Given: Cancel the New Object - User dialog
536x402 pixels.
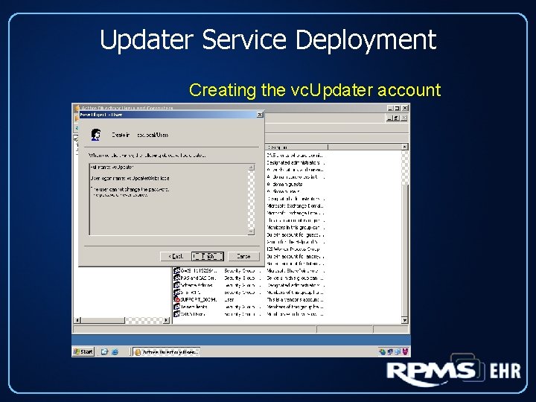Looking at the screenshot, I should pos(243,256).
